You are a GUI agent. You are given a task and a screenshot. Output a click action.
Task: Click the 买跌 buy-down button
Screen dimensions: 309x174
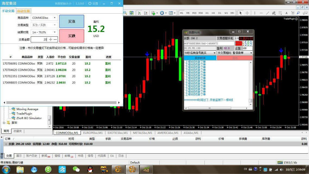72,36
